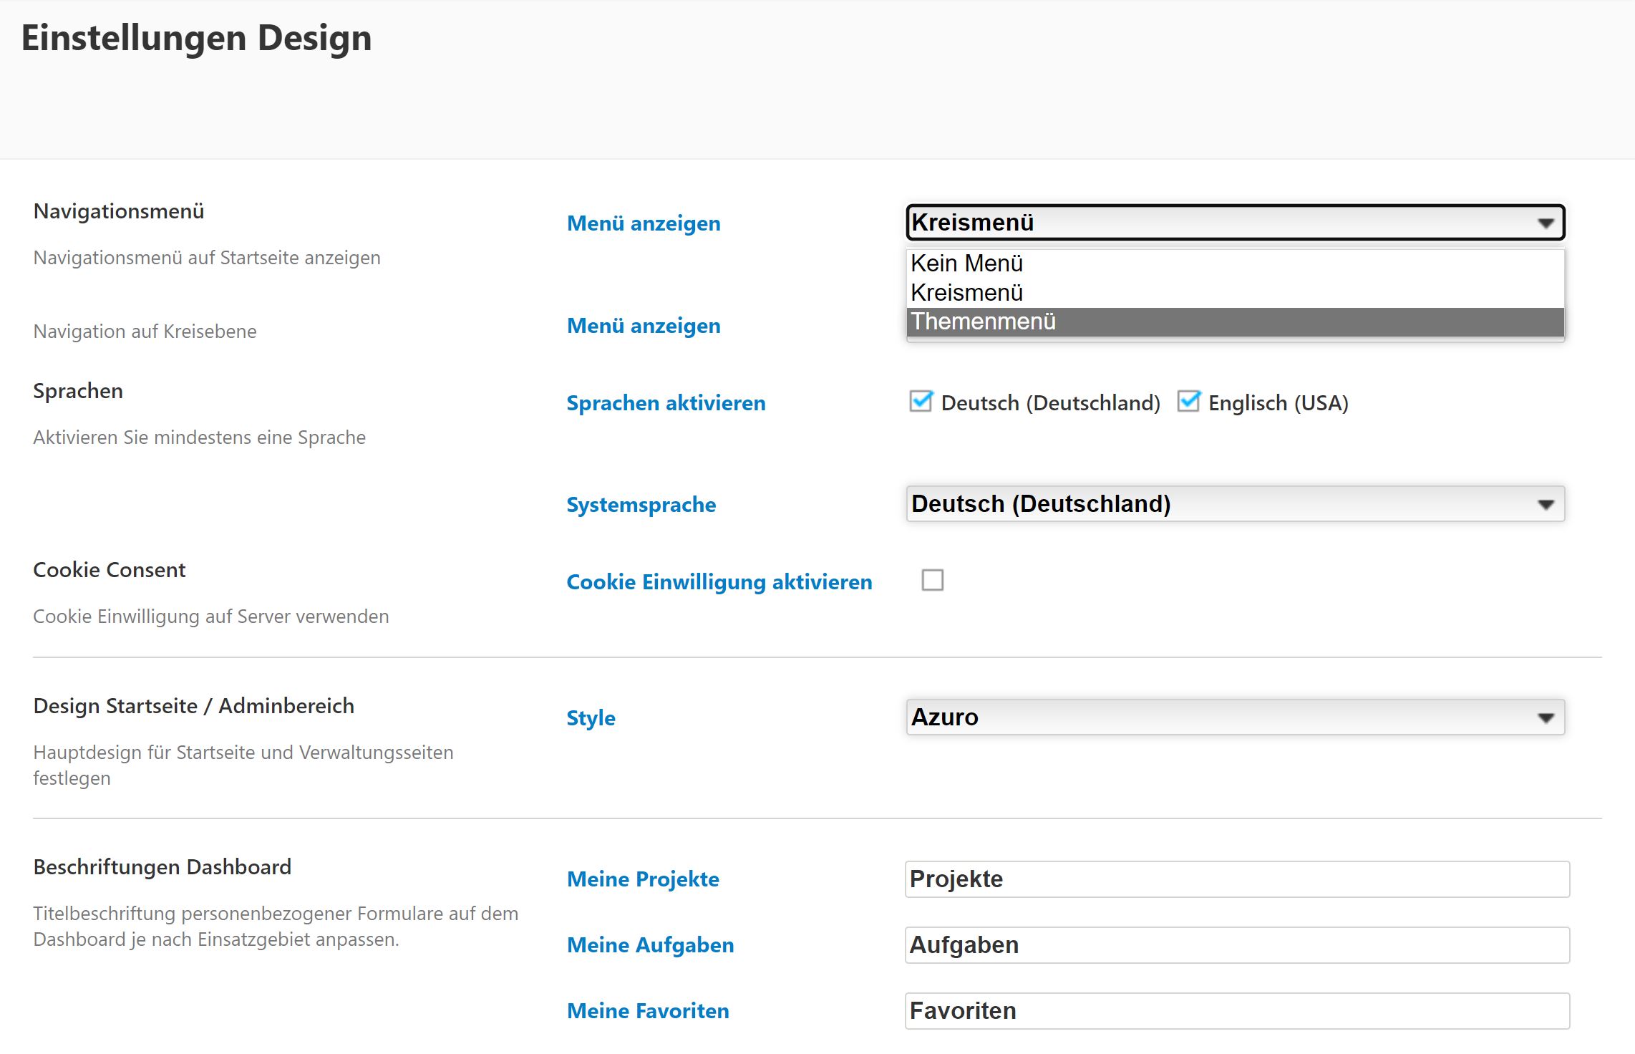The height and width of the screenshot is (1054, 1635).
Task: Click the 'Hauptdesign für Startseite und Verwaltungsseiten festlegen' description
Action: tap(243, 765)
